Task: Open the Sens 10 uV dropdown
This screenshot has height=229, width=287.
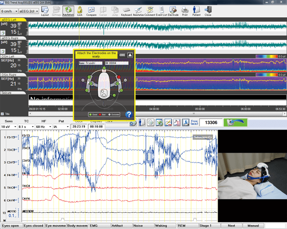Action: [x=8, y=127]
